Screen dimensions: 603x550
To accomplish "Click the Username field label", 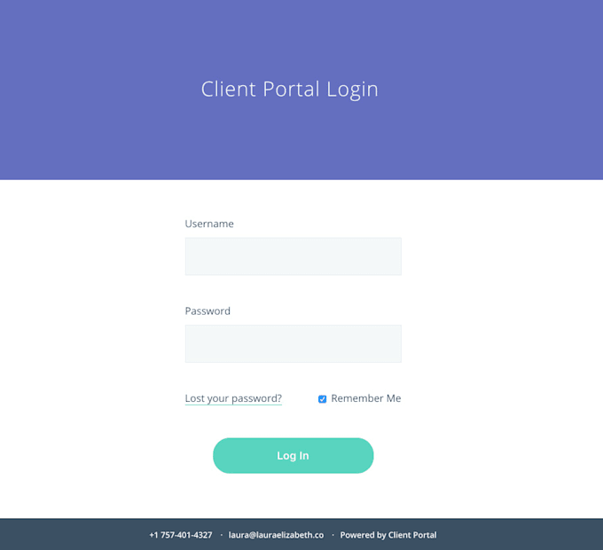I will coord(209,224).
